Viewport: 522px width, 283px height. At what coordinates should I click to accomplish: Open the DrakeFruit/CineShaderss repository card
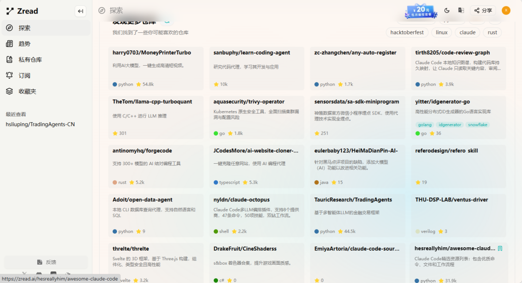click(257, 263)
